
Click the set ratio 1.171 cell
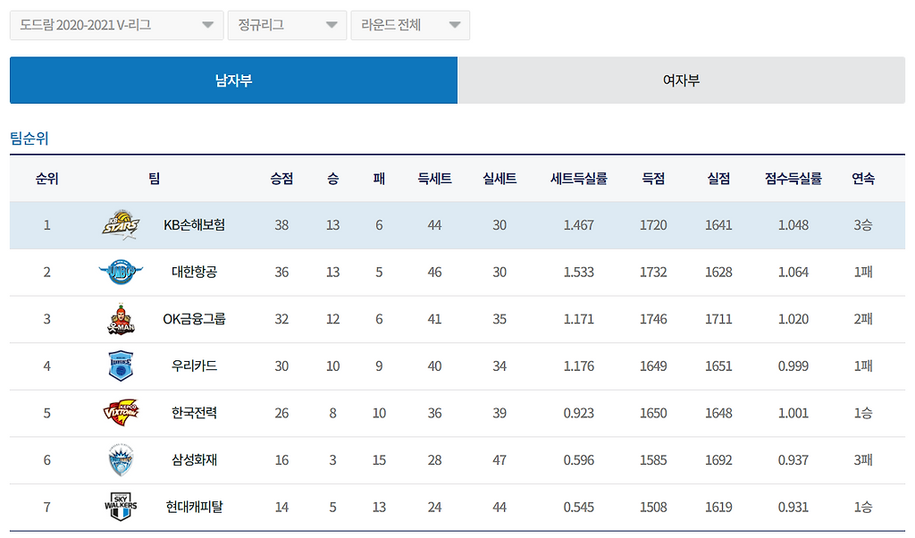pos(579,319)
